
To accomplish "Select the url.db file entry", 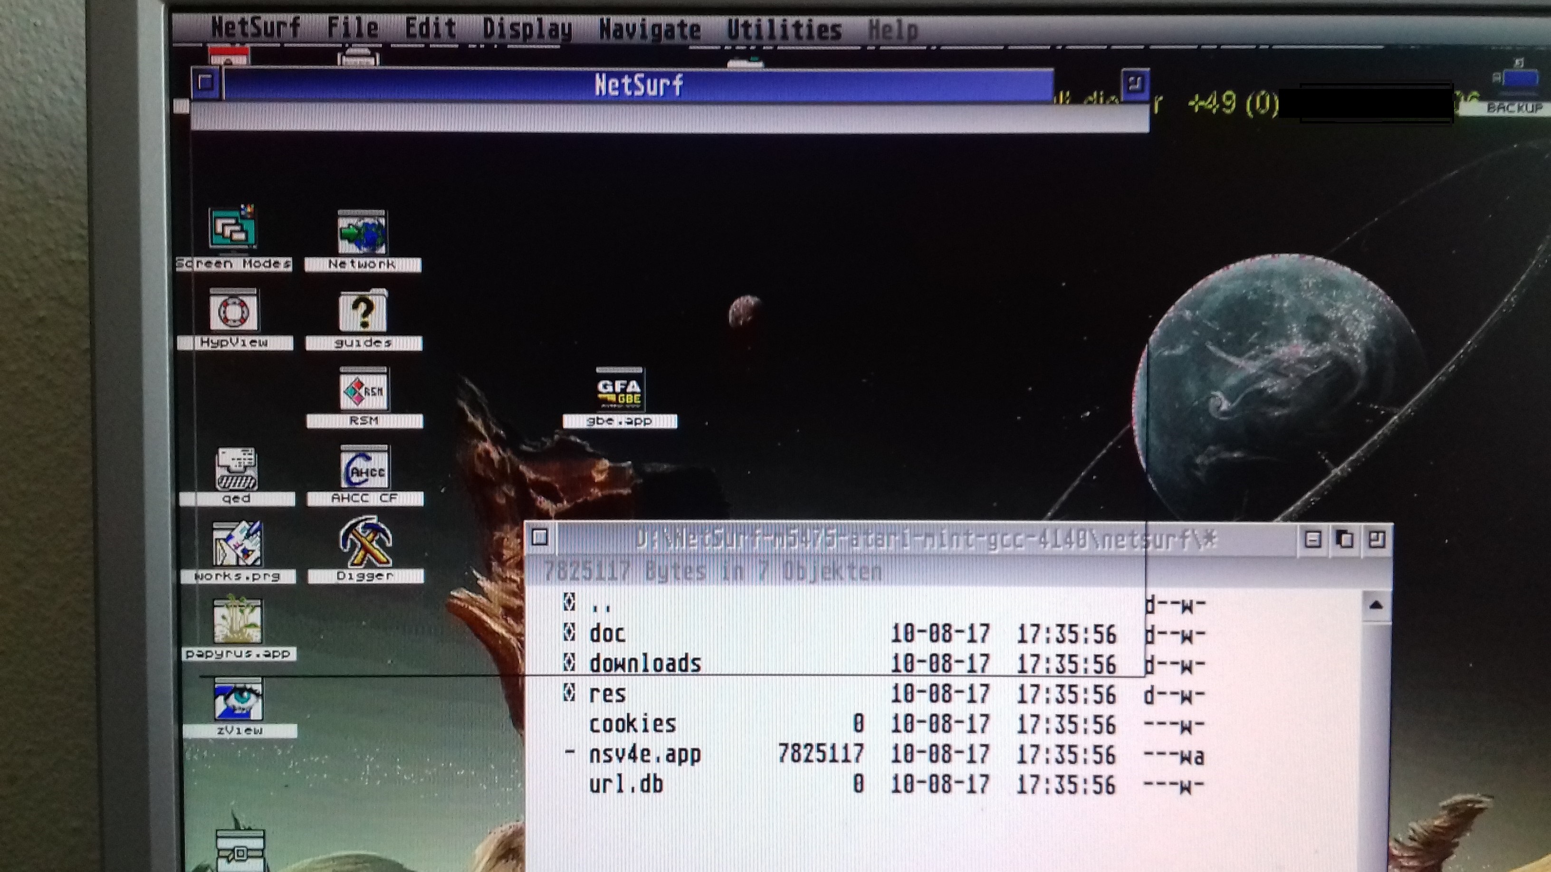I will [x=625, y=784].
